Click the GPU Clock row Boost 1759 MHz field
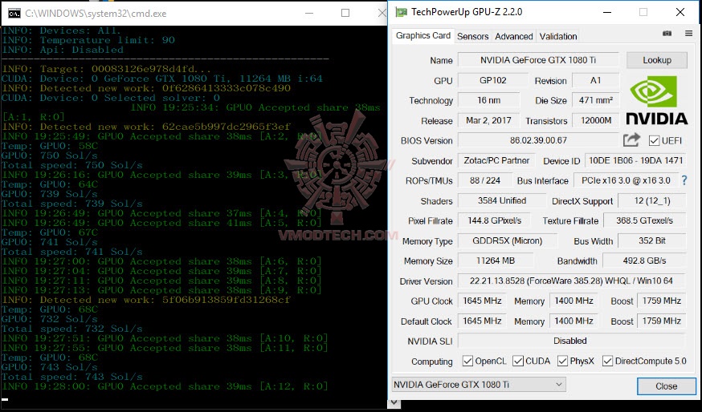This screenshot has width=702, height=412. (x=662, y=301)
